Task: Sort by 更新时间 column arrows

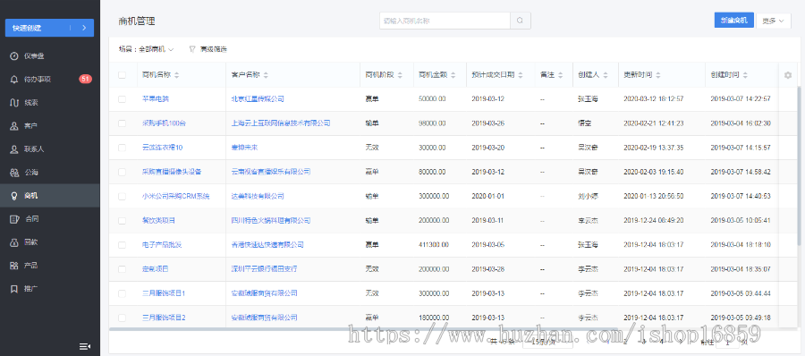Action: tap(658, 75)
